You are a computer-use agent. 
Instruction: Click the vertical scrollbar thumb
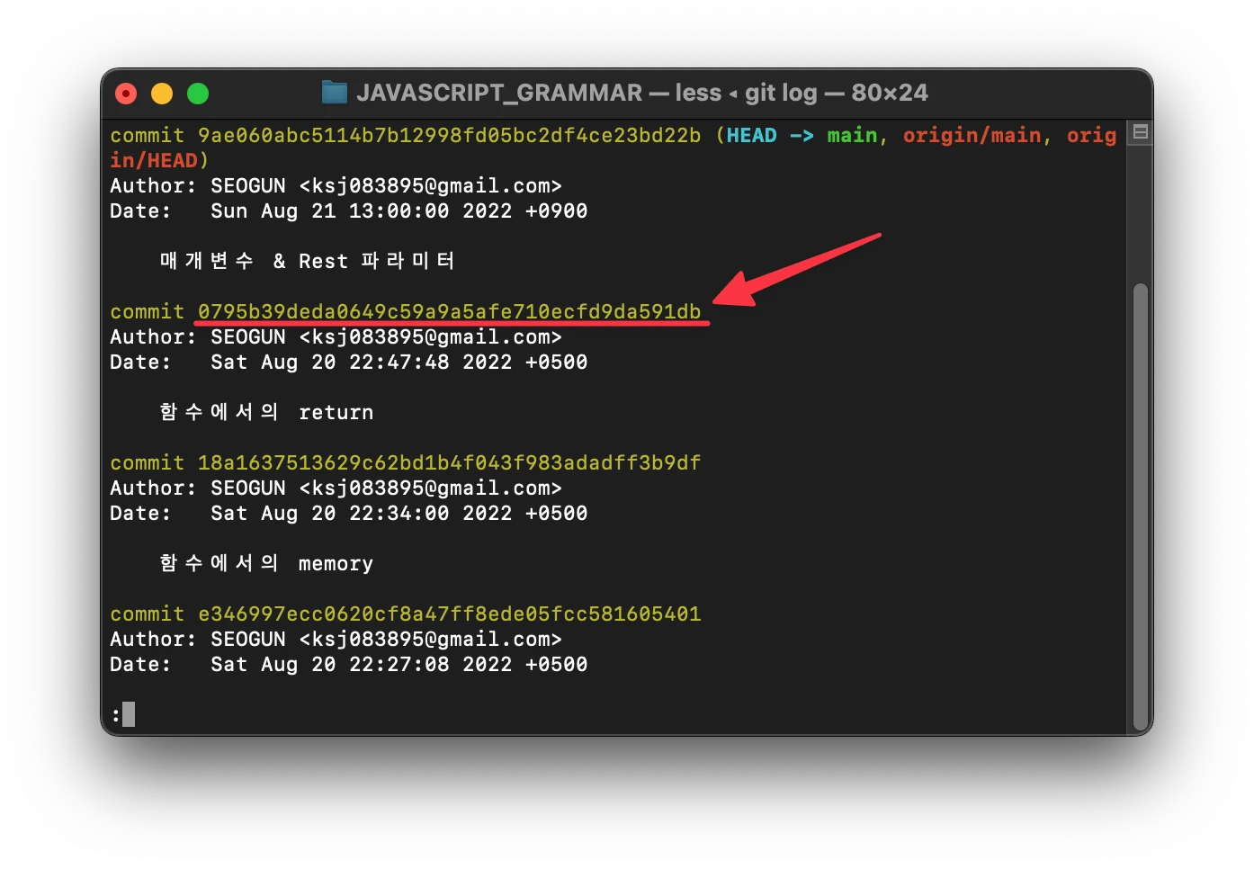click(1141, 508)
